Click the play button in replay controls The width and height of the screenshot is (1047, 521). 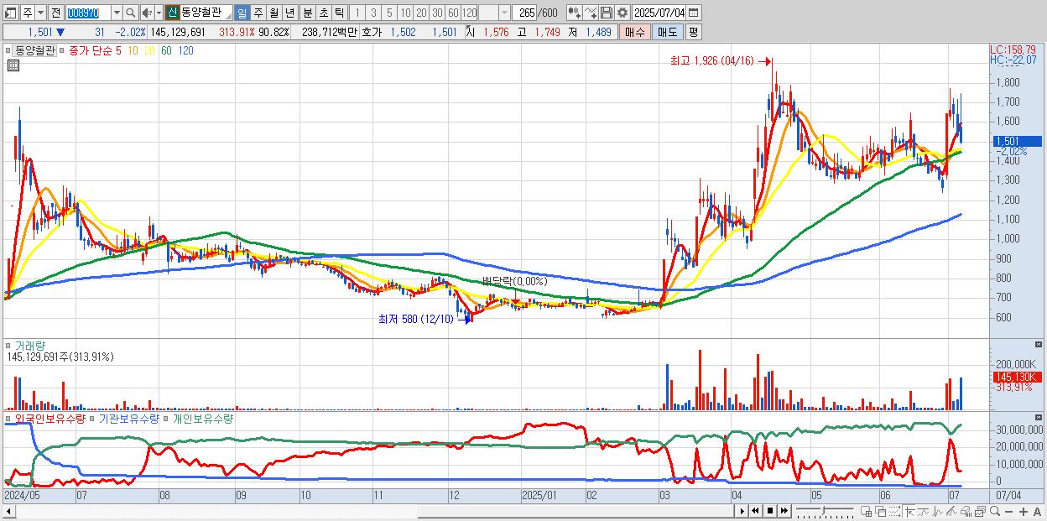tap(742, 511)
